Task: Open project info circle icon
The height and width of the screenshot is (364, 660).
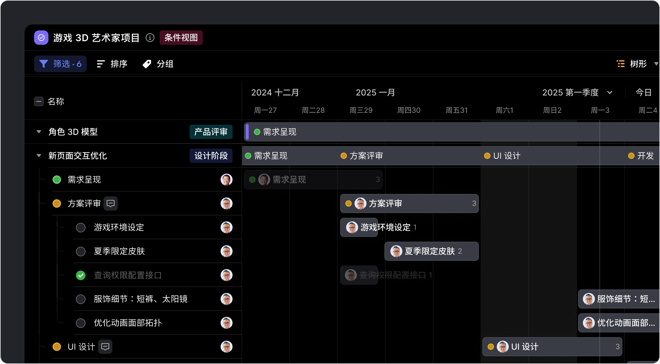Action: pyautogui.click(x=150, y=38)
